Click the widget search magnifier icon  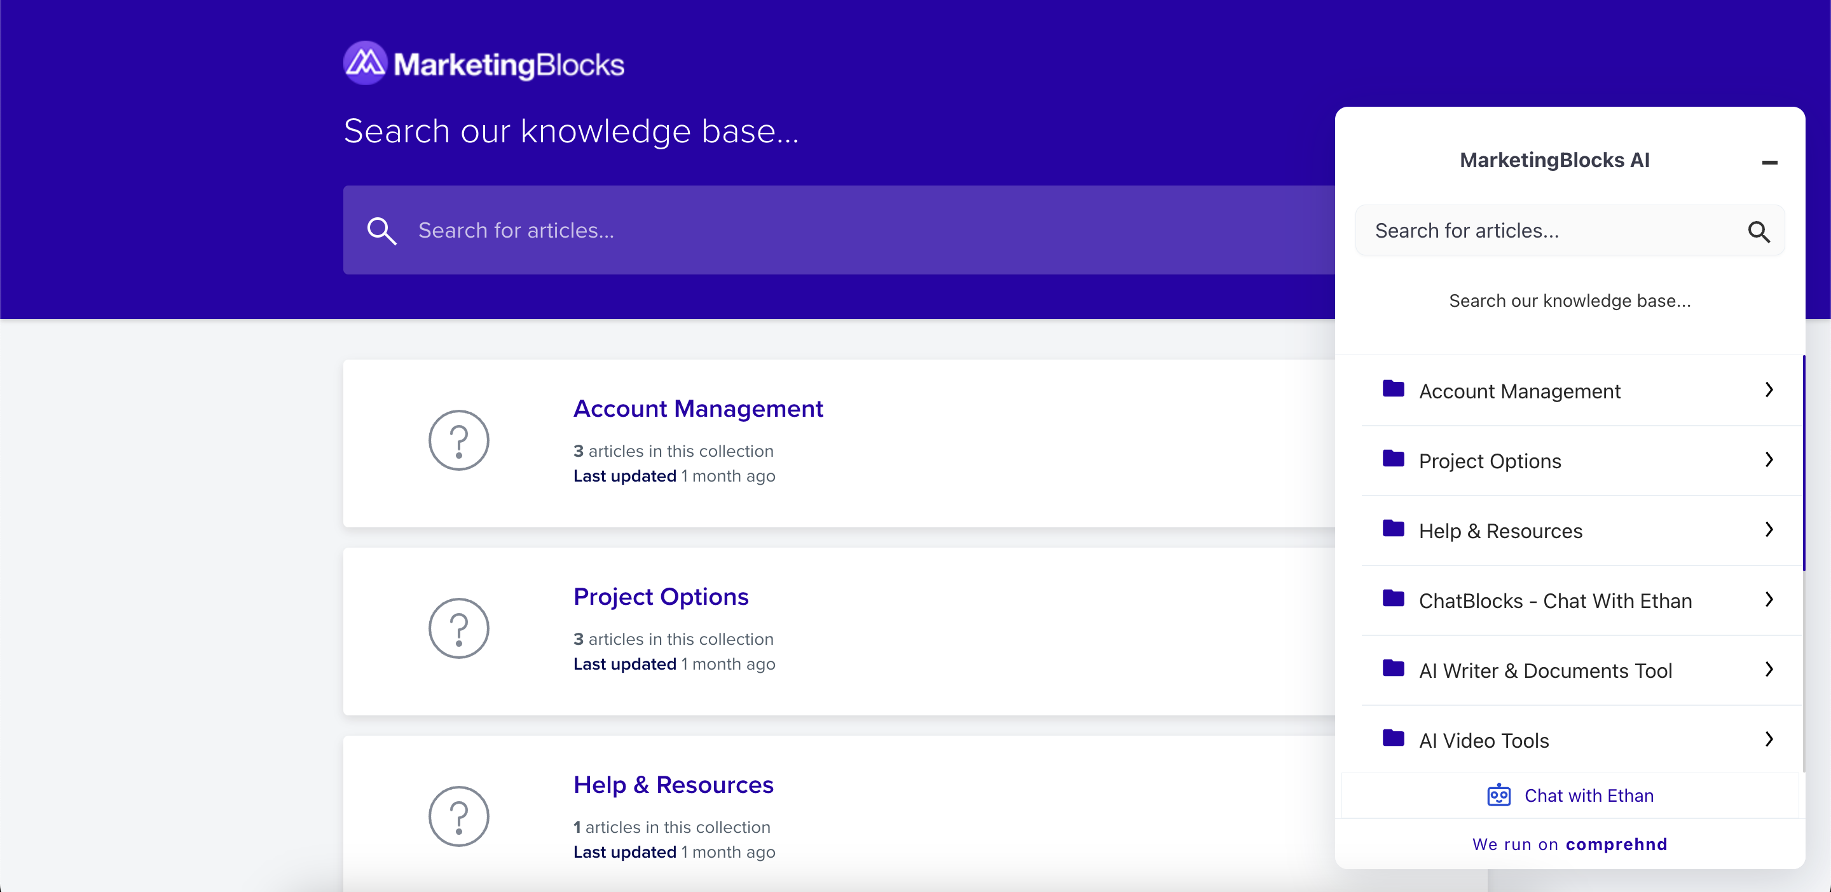(1758, 231)
